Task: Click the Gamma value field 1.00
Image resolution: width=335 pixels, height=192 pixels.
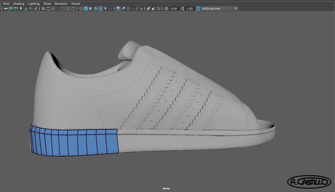Action: (x=190, y=9)
